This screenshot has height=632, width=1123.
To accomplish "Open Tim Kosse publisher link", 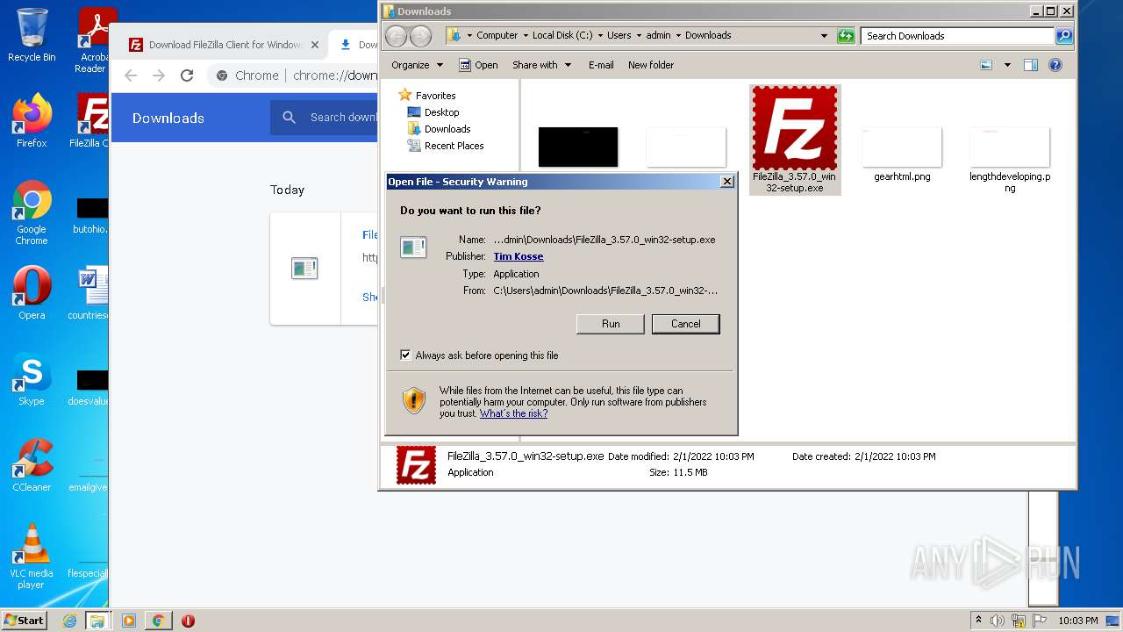I will pyautogui.click(x=519, y=256).
